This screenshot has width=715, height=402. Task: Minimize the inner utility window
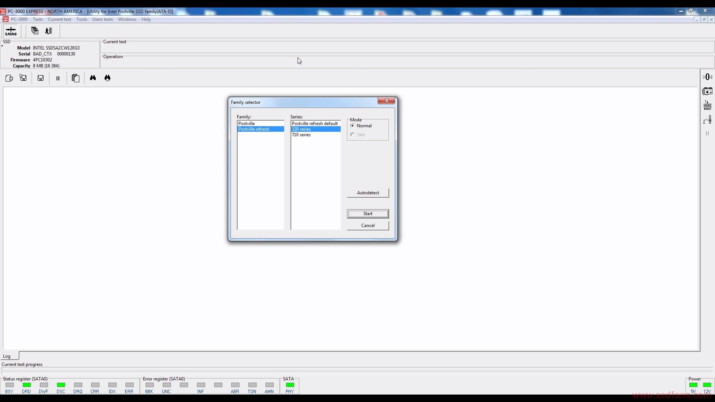coord(696,19)
